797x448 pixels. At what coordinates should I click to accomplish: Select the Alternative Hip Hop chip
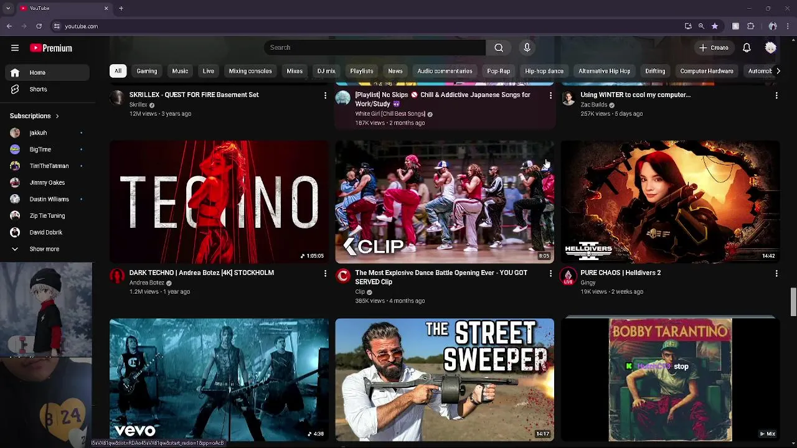(x=605, y=71)
